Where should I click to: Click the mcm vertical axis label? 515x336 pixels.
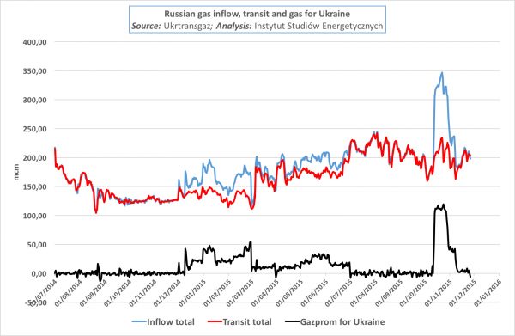tap(16, 172)
